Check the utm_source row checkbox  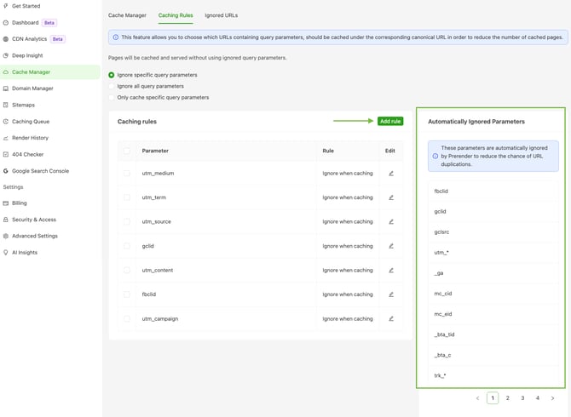point(127,221)
